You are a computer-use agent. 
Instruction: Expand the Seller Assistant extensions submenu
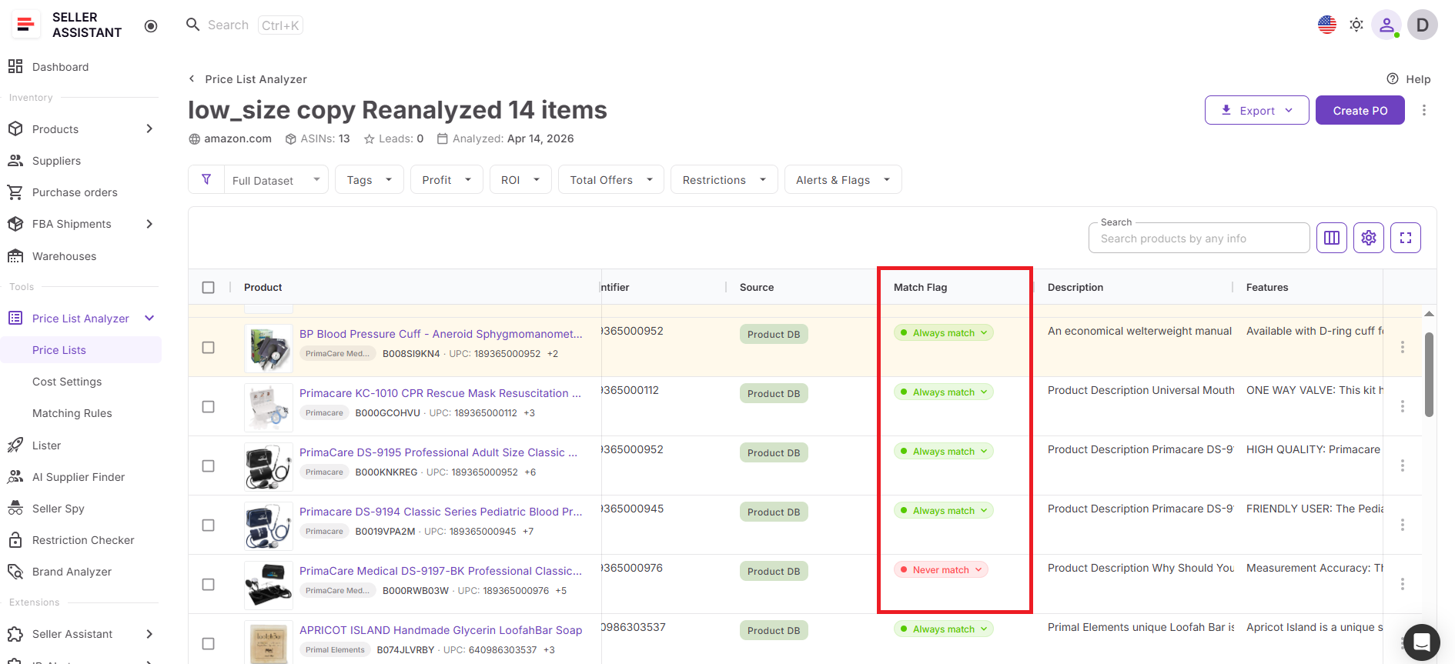[x=149, y=634]
